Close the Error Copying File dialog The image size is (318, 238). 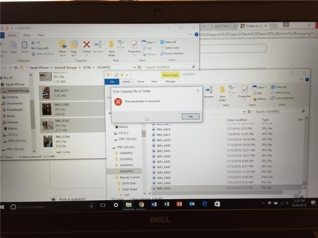[198, 90]
